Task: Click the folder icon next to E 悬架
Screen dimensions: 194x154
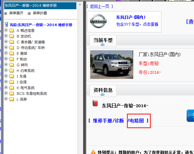Action: click(12, 53)
